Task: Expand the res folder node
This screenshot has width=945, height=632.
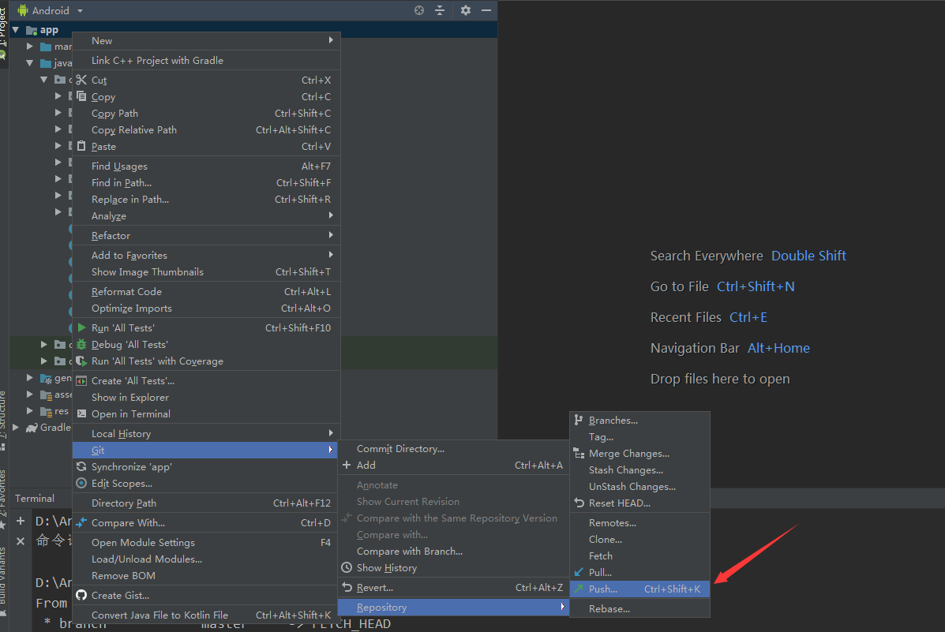Action: [x=30, y=411]
